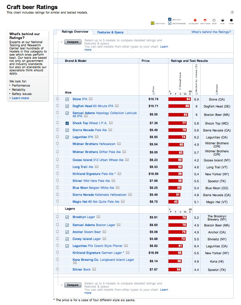The width and height of the screenshot is (241, 305).
Task: Click the Price column sort icon
Action: pos(154,94)
